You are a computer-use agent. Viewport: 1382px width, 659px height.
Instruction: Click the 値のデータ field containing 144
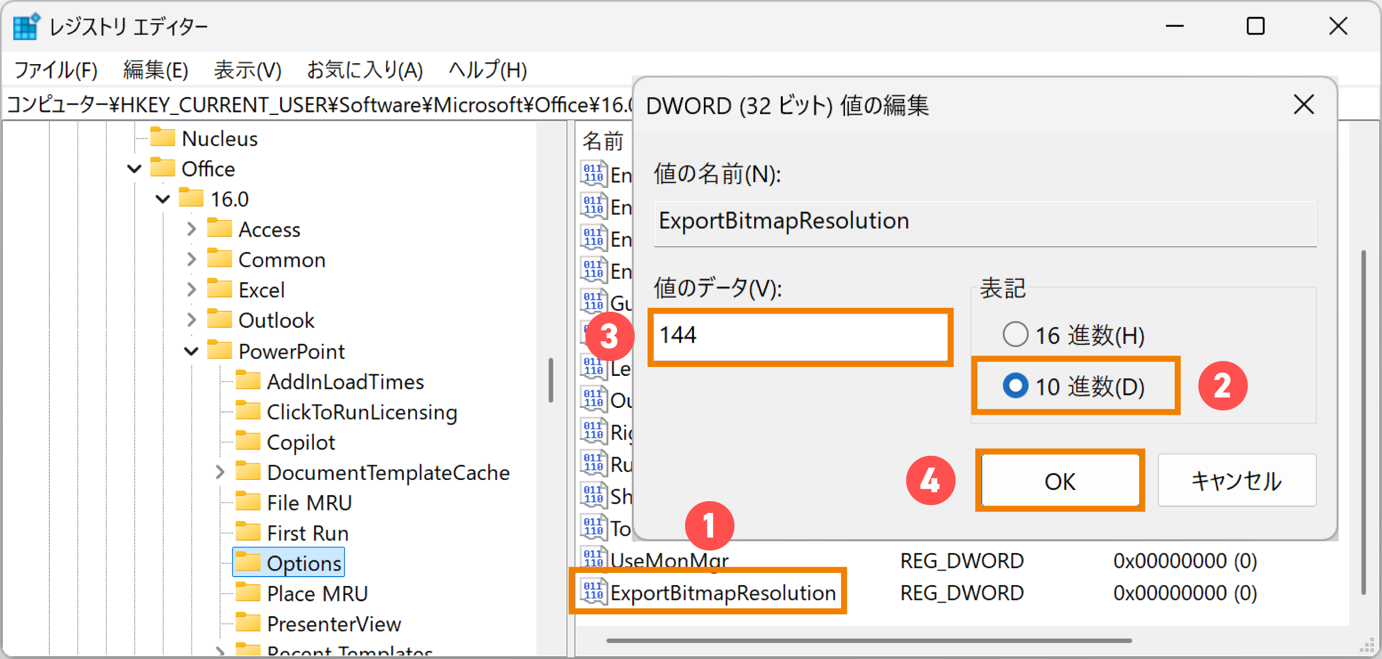[x=800, y=337]
